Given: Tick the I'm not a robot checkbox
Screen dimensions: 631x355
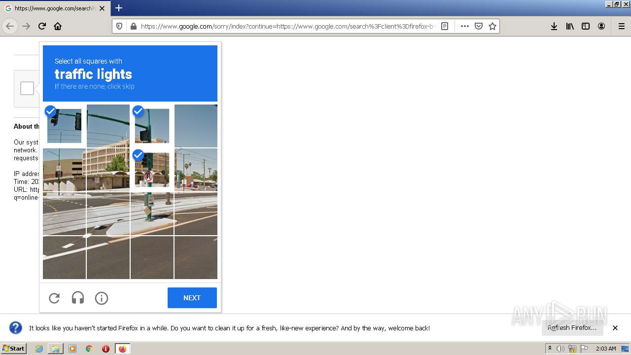Looking at the screenshot, I should [27, 88].
